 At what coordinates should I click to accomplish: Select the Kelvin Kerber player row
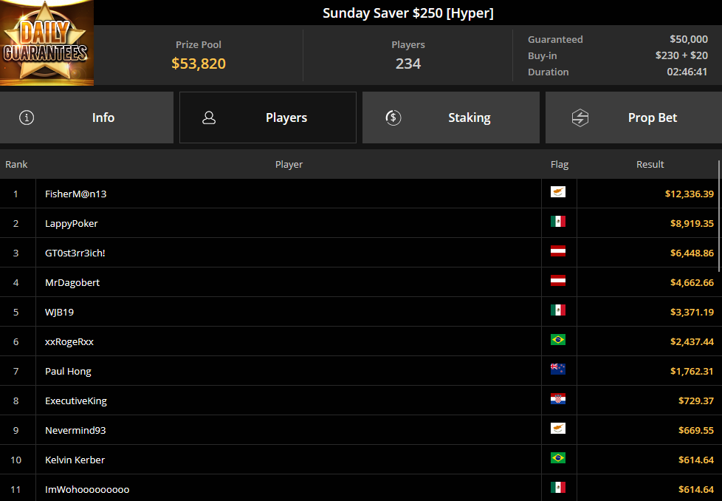coord(359,460)
